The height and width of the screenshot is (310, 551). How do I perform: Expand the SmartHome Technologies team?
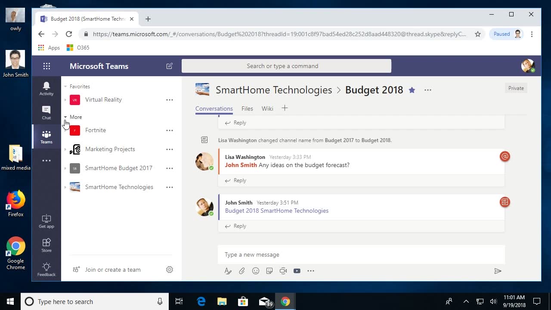pos(65,187)
